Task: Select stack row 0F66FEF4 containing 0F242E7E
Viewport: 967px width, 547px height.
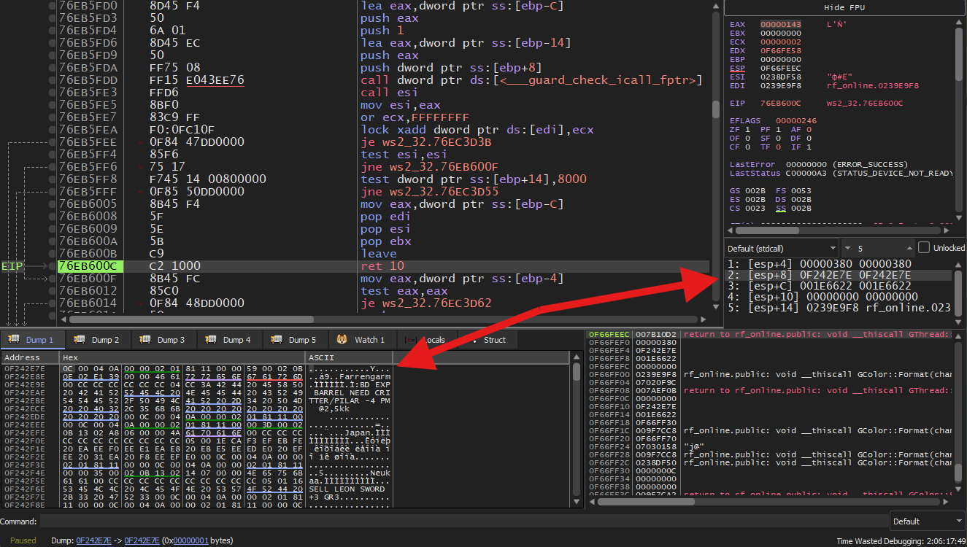Action: (770, 351)
